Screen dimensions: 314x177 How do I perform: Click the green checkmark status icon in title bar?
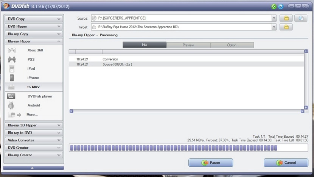tap(274, 6)
